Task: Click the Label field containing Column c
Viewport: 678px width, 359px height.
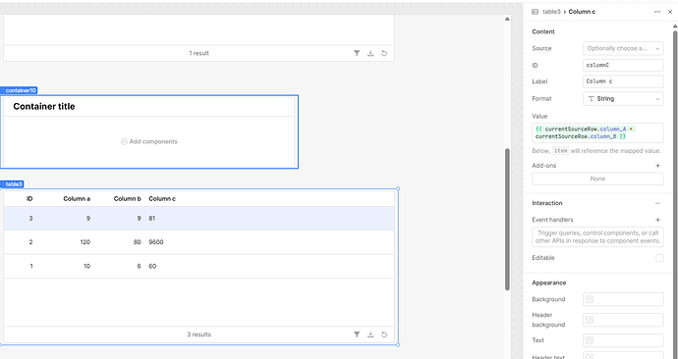Action: click(623, 81)
